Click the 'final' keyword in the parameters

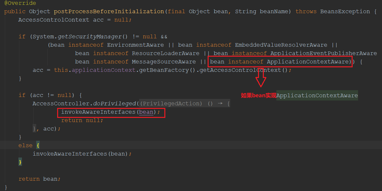[x=176, y=11]
